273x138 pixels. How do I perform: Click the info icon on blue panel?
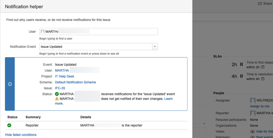tap(10, 84)
